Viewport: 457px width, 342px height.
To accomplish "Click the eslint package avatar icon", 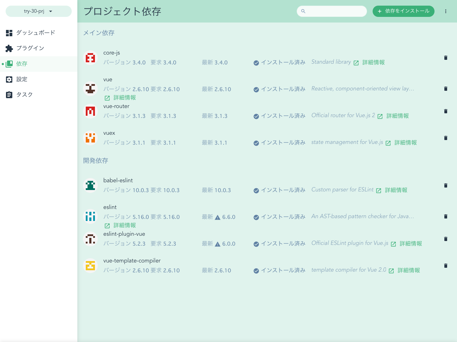I will 90,216.
